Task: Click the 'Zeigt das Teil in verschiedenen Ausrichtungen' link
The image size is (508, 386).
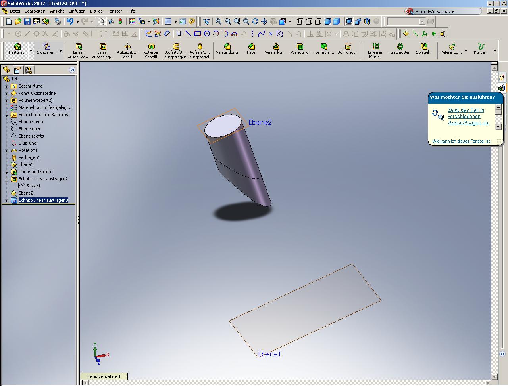Action: (469, 117)
